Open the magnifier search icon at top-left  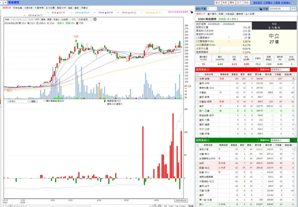(3, 2)
